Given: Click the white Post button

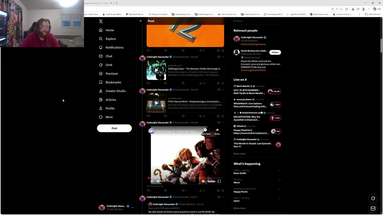Looking at the screenshot, I should 114,128.
